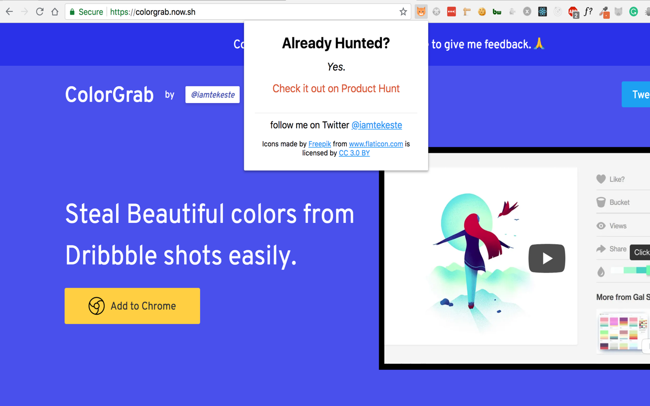Click the Add to Chrome button
Image resolution: width=650 pixels, height=406 pixels.
[132, 306]
